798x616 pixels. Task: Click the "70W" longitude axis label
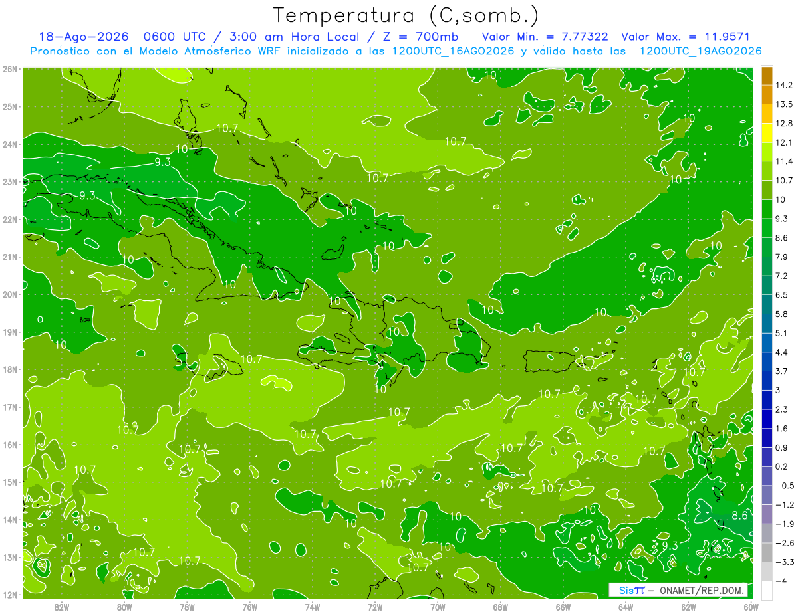pyautogui.click(x=438, y=607)
